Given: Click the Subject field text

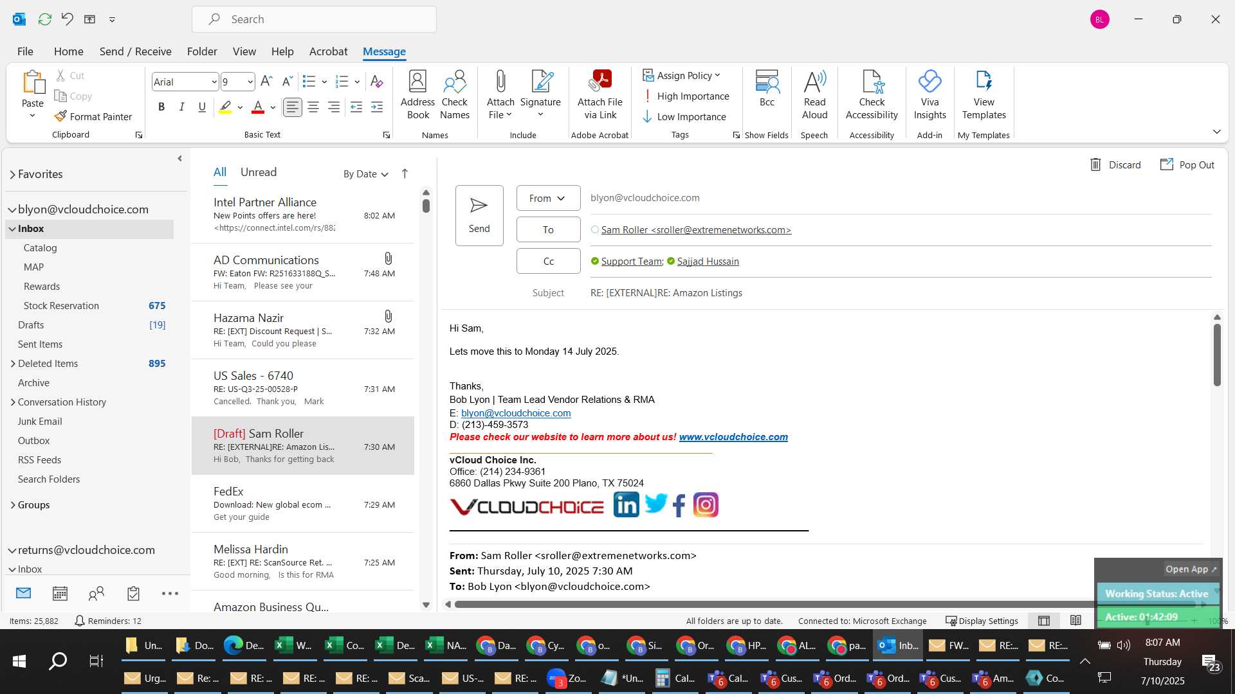Looking at the screenshot, I should pyautogui.click(x=666, y=293).
